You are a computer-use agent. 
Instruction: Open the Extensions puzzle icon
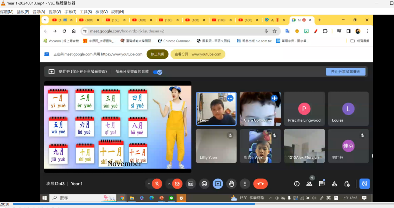(x=325, y=31)
